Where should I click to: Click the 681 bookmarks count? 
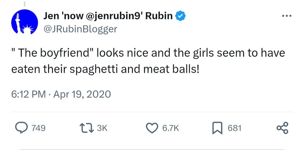234,129
